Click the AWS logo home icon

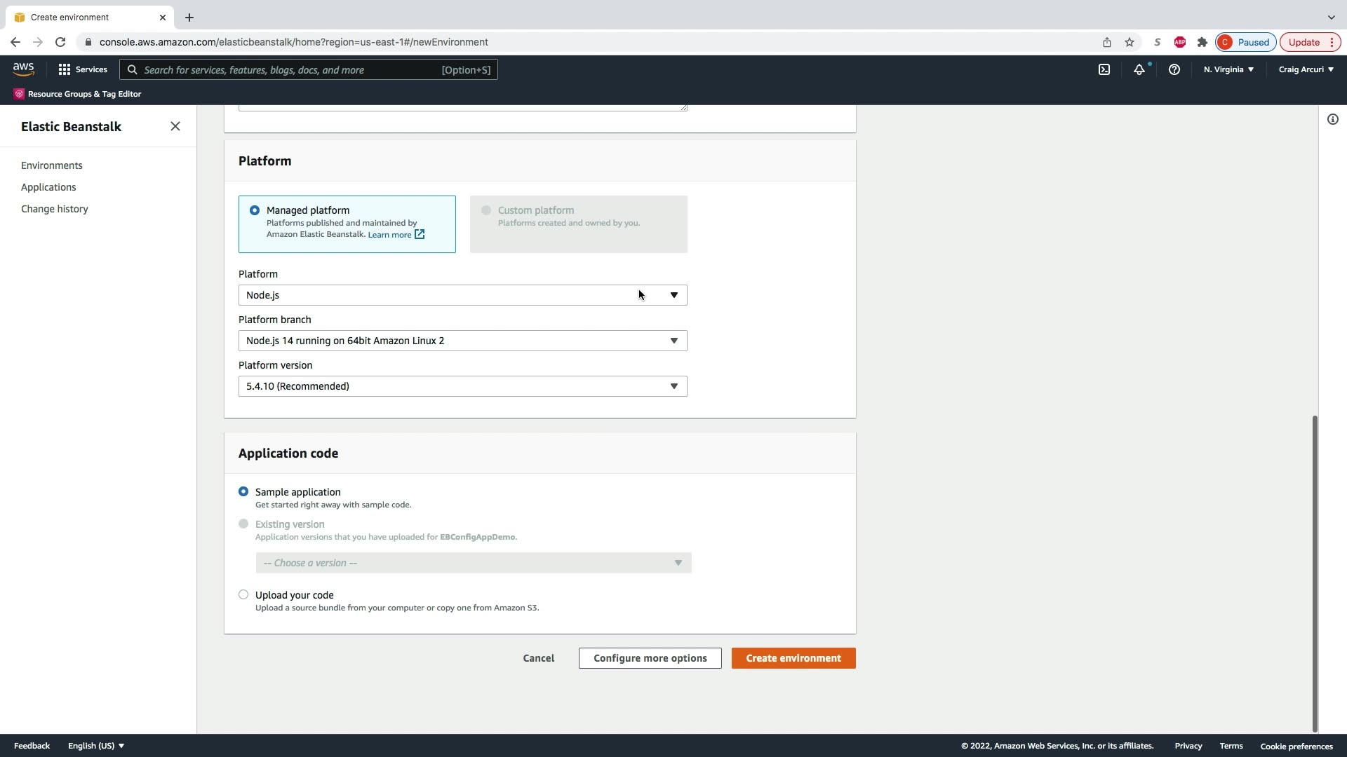(x=23, y=69)
